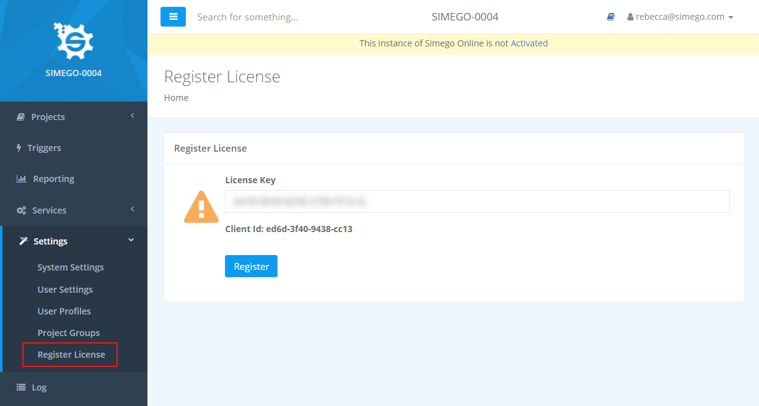The height and width of the screenshot is (406, 759).
Task: Collapse the Settings chevron
Action: tap(131, 240)
